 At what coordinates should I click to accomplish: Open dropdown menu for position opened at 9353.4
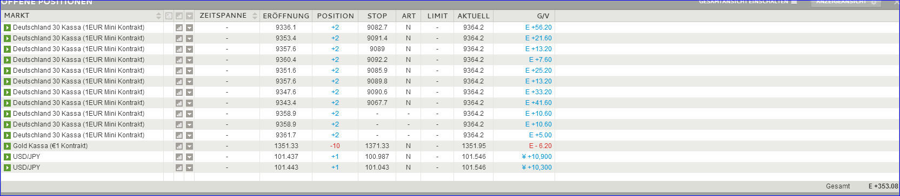coord(189,38)
